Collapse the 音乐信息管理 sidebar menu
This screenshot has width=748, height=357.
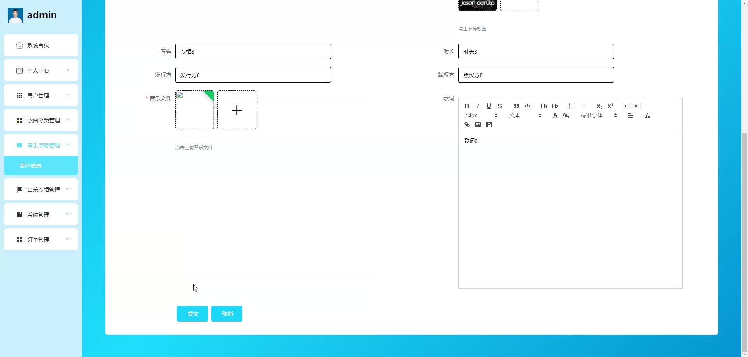click(x=41, y=145)
